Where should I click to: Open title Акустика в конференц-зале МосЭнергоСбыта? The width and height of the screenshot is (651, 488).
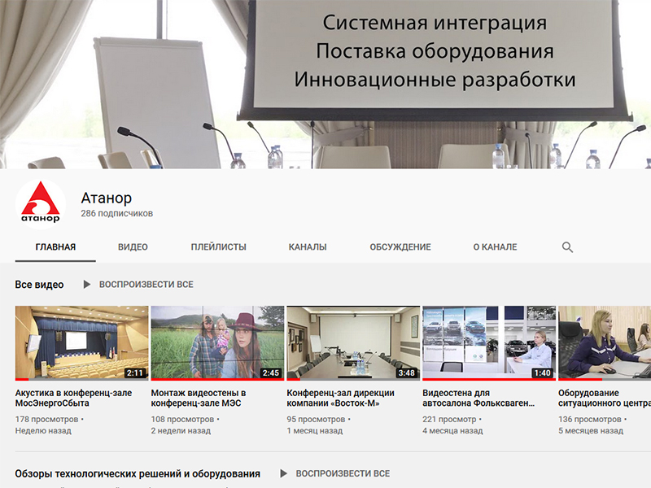73,398
